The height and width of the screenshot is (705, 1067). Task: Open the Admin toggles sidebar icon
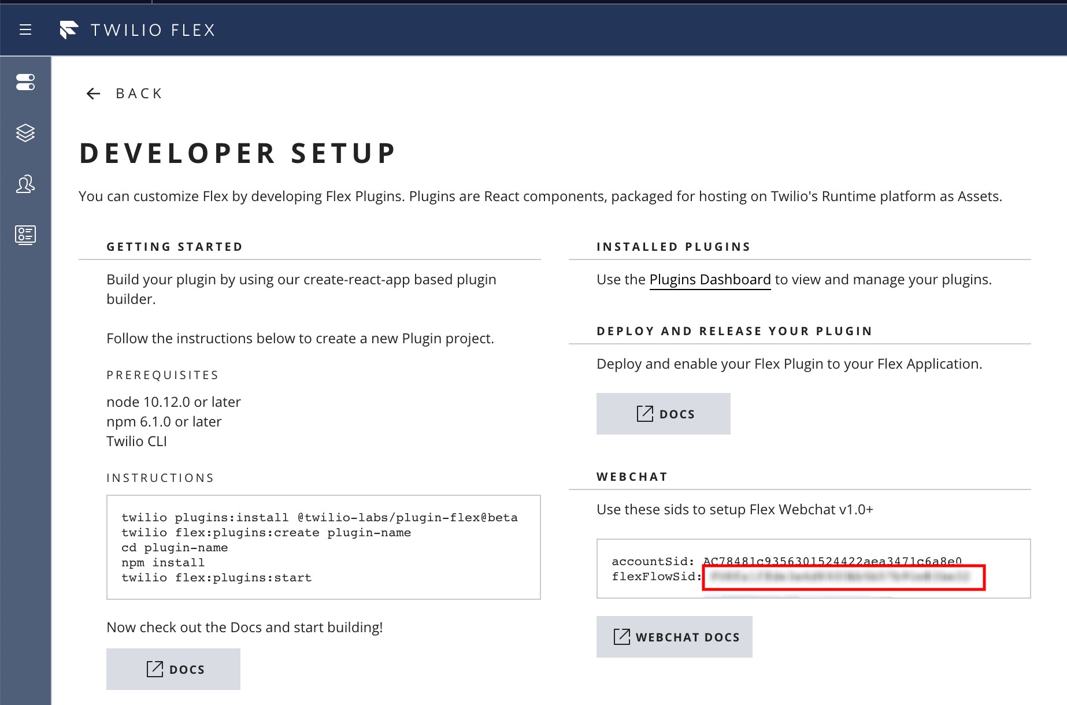[25, 82]
